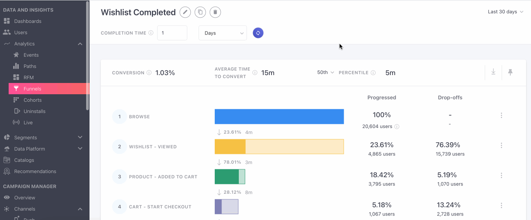This screenshot has height=220, width=531.
Task: Expand the Data Platform menu
Action: tap(80, 149)
